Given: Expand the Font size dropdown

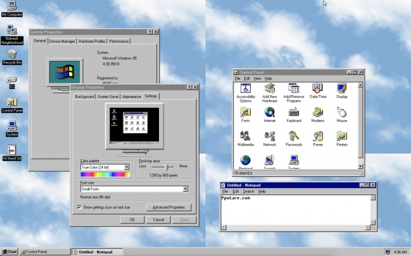Looking at the screenshot, I should tap(186, 189).
